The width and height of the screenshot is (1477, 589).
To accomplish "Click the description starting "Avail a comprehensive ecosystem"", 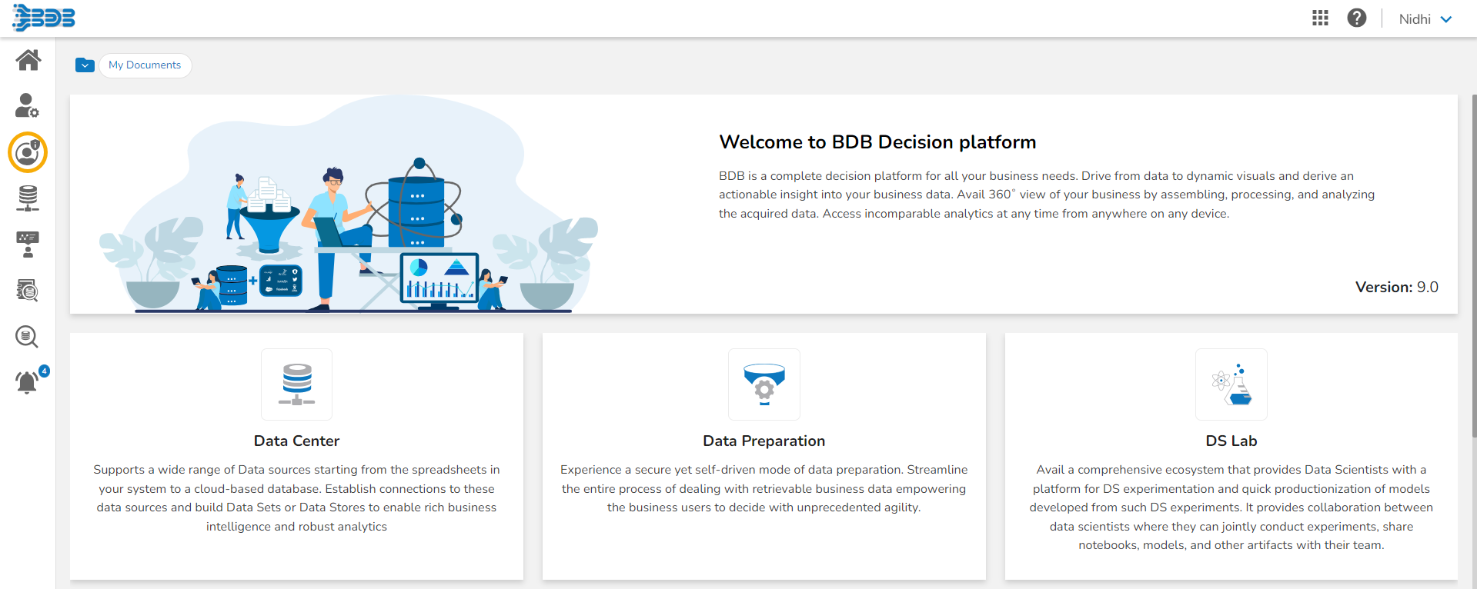I will pyautogui.click(x=1231, y=507).
